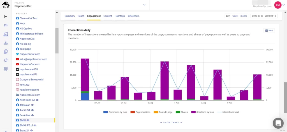Open the gear automation icon in sidebar
This screenshot has width=287, height=132.
pos(6,60)
